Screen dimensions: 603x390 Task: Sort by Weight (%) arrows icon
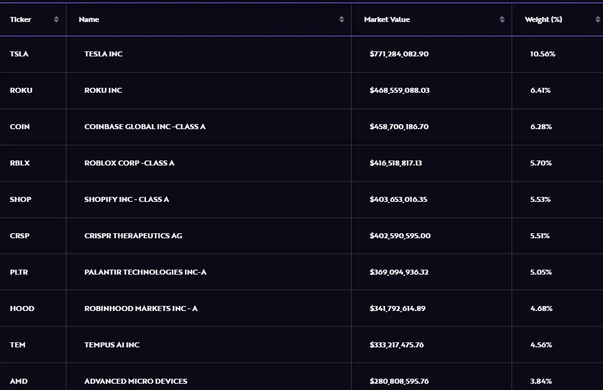(597, 19)
